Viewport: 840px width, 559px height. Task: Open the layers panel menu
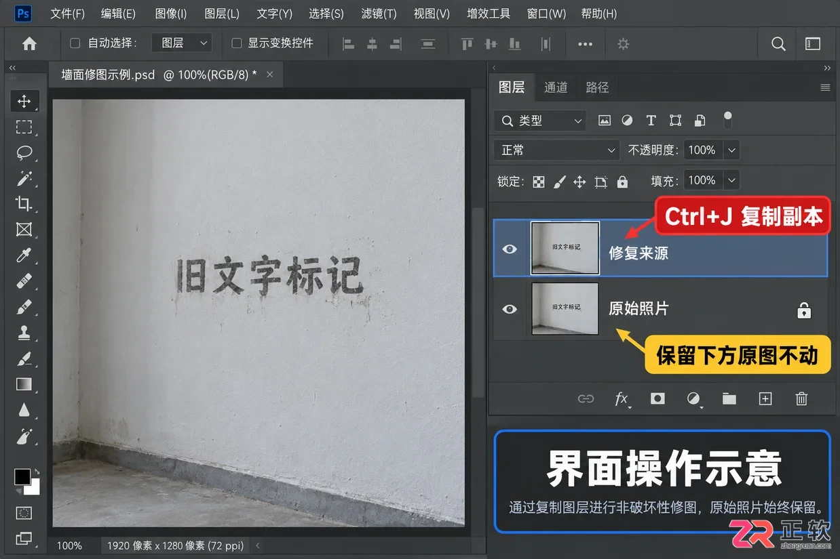point(825,87)
